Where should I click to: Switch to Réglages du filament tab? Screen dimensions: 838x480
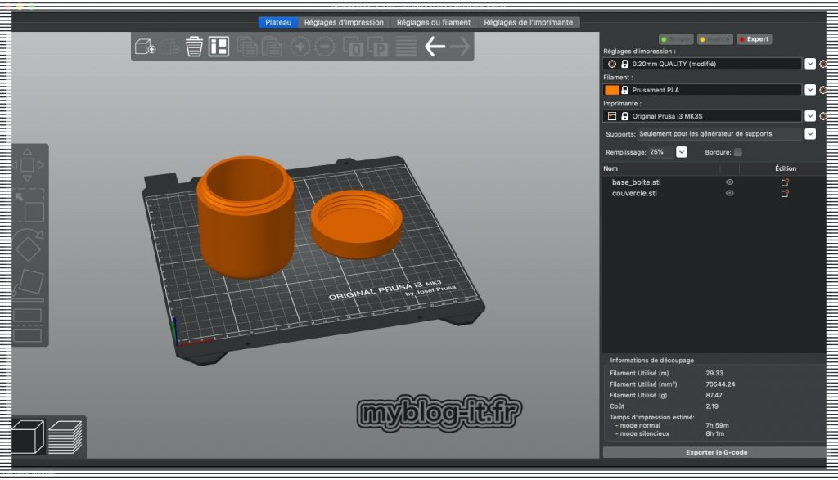click(x=434, y=22)
